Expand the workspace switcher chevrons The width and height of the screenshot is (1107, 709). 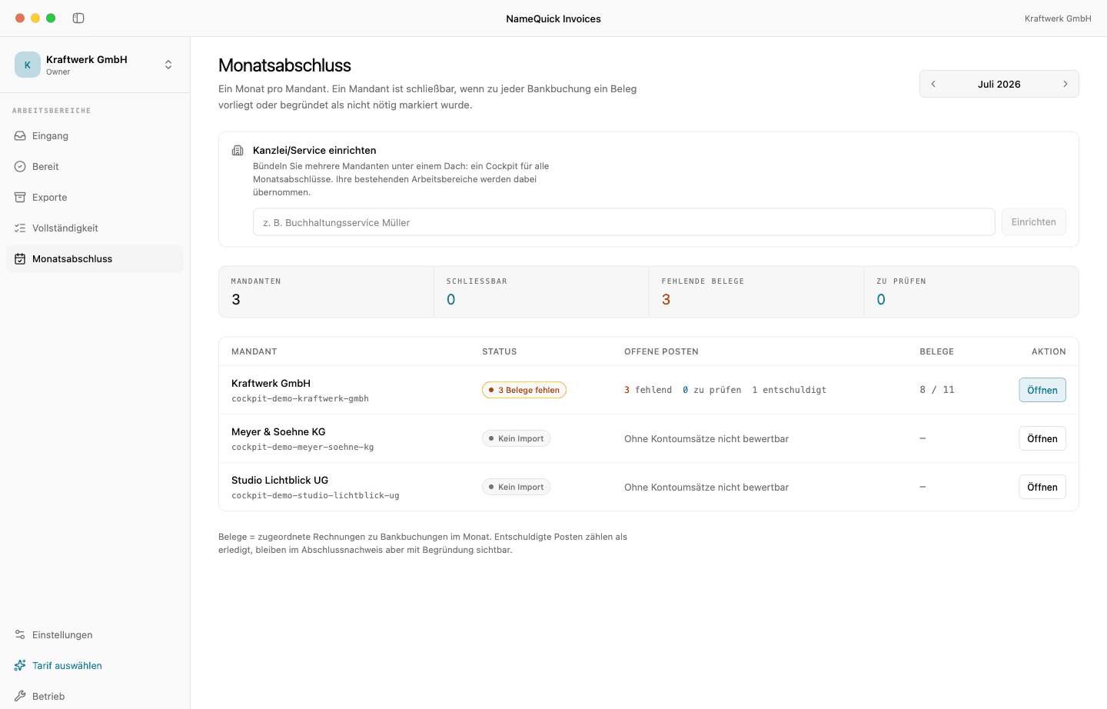(x=168, y=65)
